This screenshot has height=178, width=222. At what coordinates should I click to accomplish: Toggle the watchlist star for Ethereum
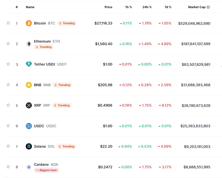[x=8, y=44]
